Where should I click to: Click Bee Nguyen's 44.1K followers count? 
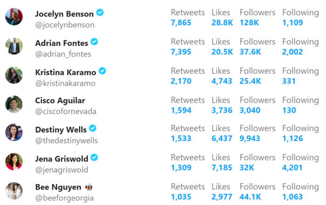(250, 197)
